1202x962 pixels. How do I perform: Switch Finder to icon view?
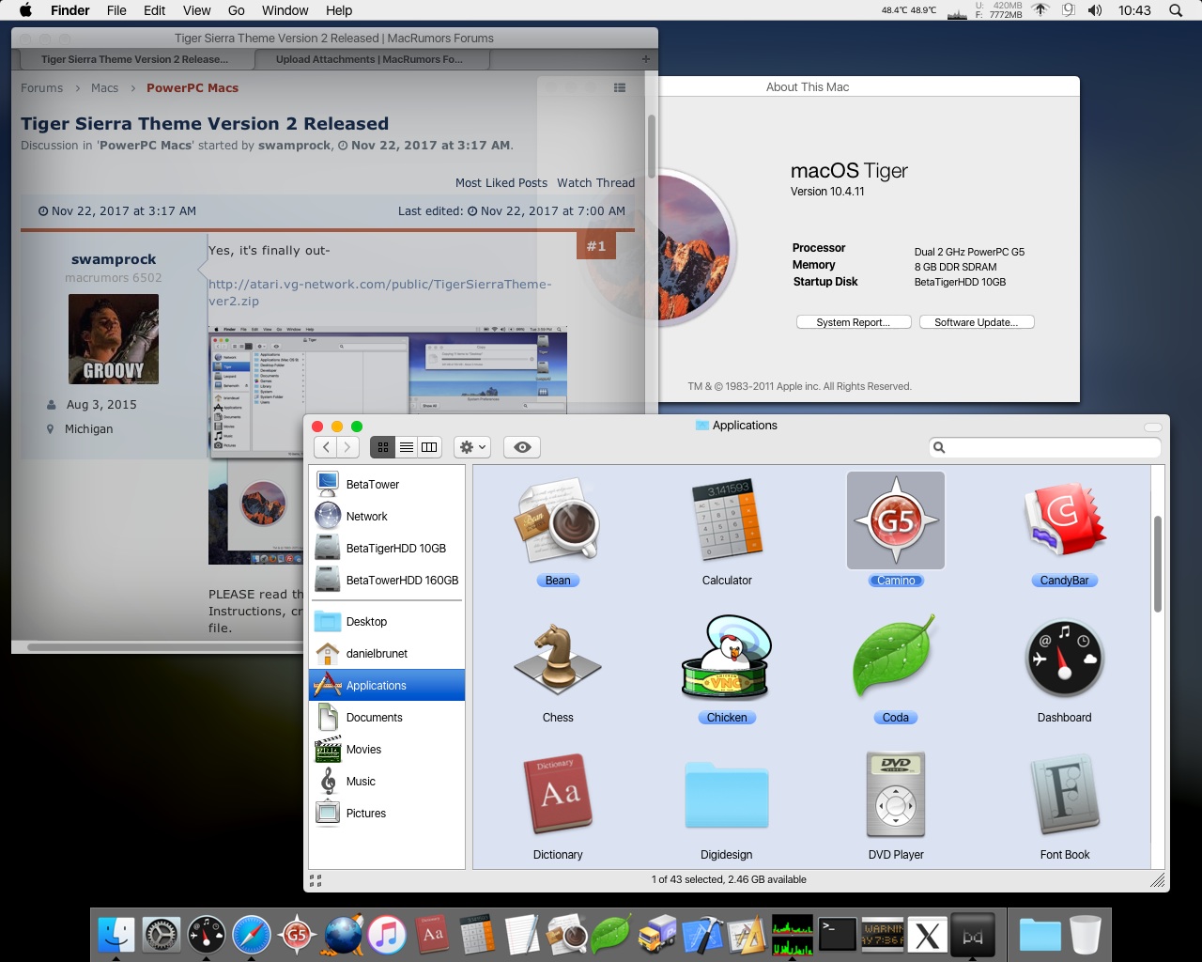click(x=383, y=447)
